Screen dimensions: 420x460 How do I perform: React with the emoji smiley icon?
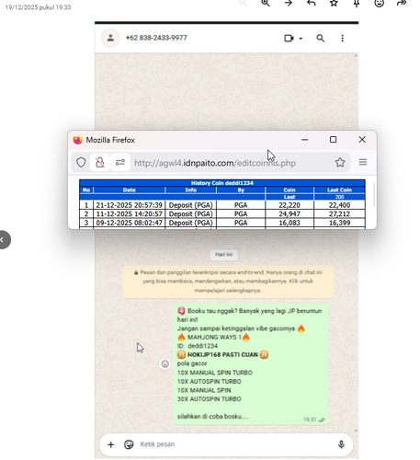tap(379, 3)
